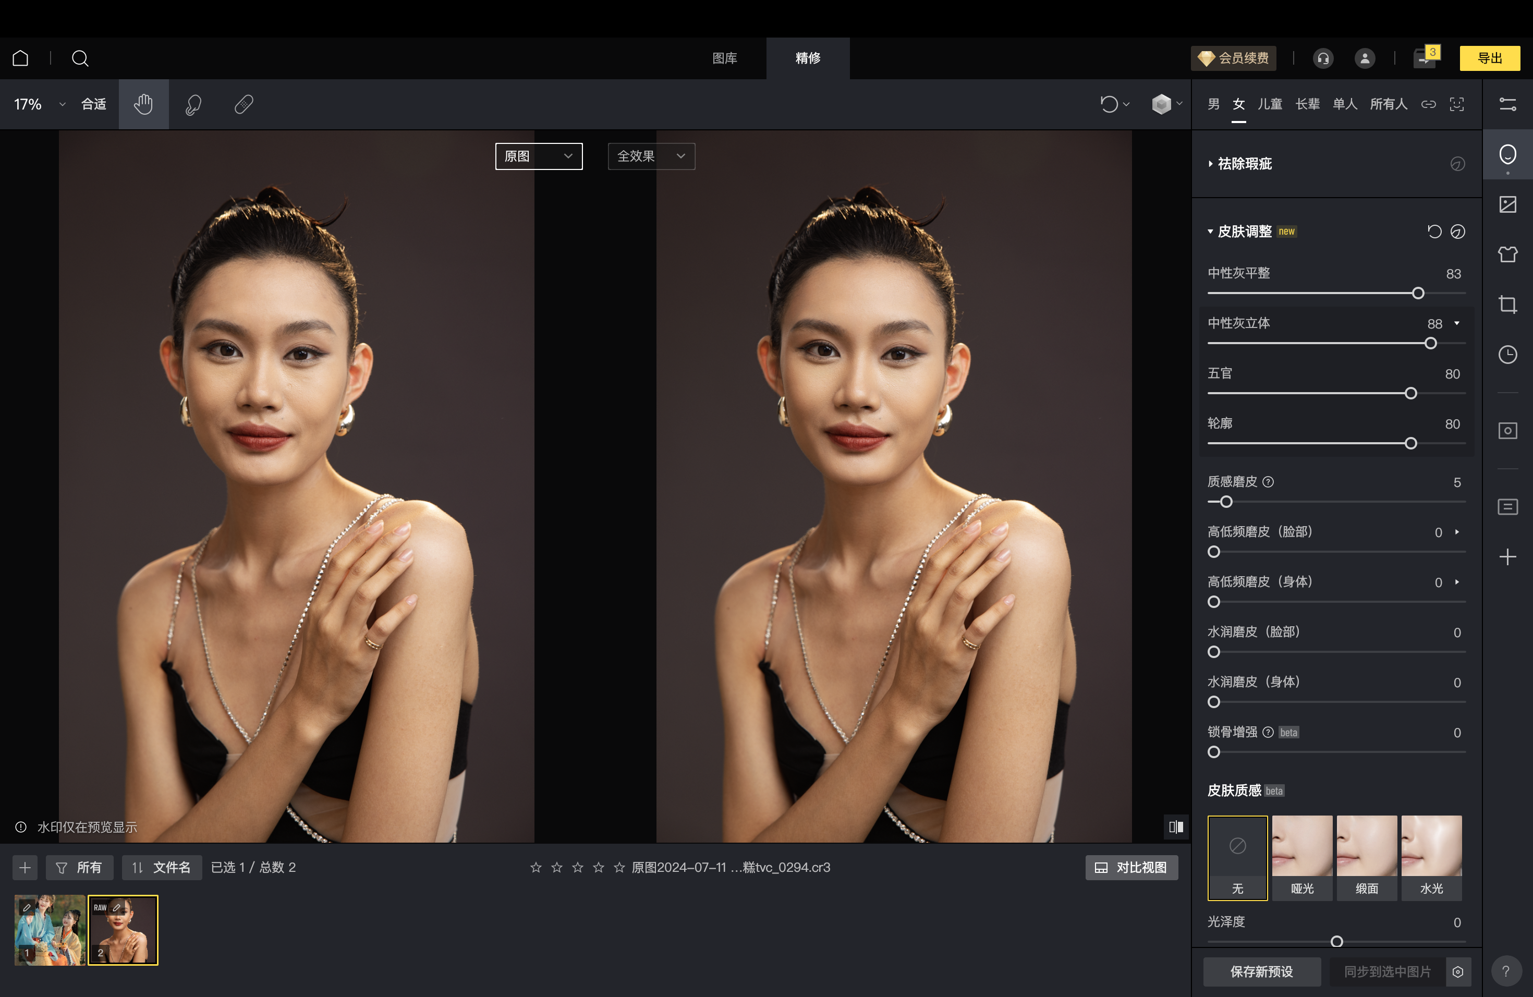Click the 五官 slider
1533x997 pixels.
[1410, 393]
